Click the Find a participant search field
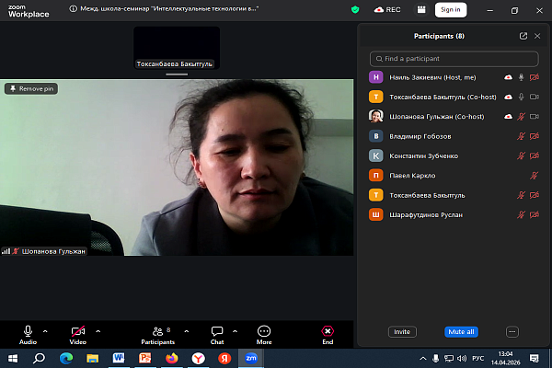552x368 pixels. (x=454, y=58)
